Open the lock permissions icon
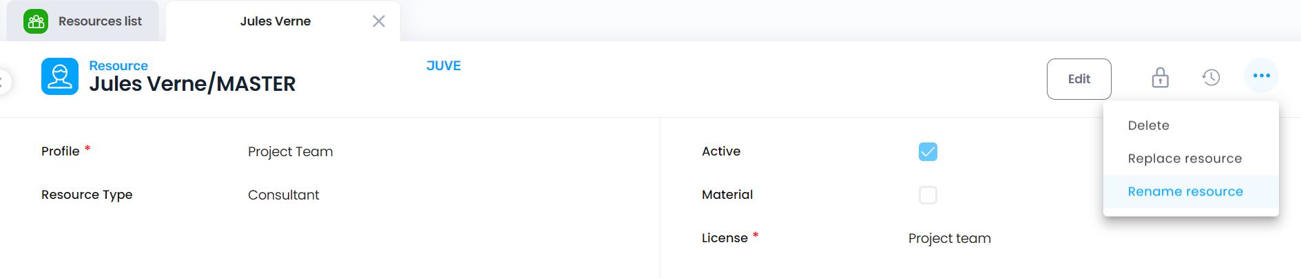 pyautogui.click(x=1161, y=77)
